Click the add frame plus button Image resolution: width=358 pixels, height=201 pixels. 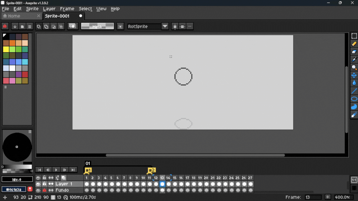coord(328,197)
